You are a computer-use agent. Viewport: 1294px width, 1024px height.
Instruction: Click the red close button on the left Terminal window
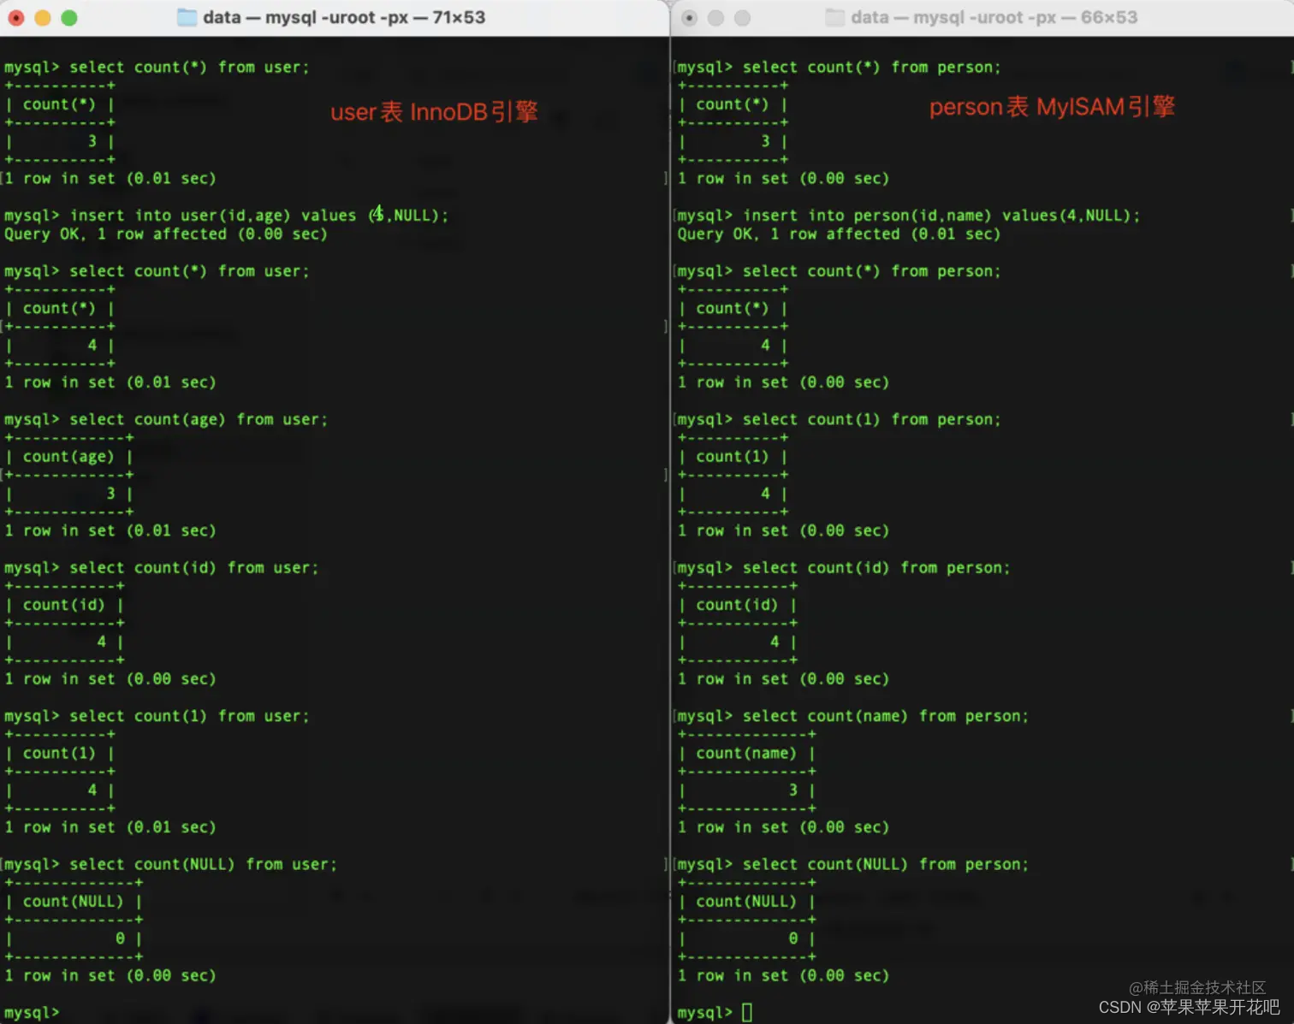coord(15,16)
